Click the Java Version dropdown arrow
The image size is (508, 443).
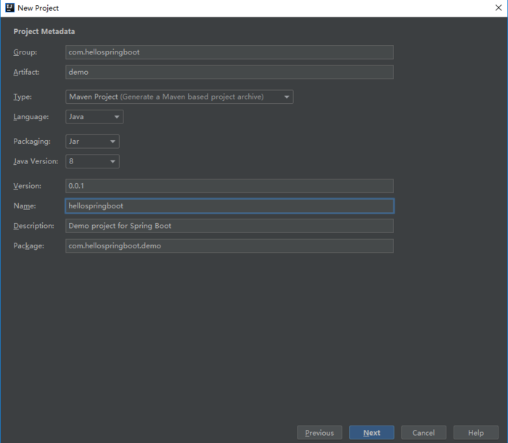click(113, 161)
